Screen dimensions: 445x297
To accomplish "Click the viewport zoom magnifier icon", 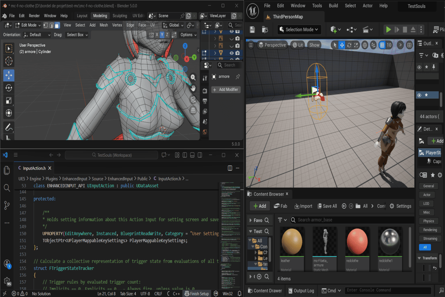I will 193,77.
